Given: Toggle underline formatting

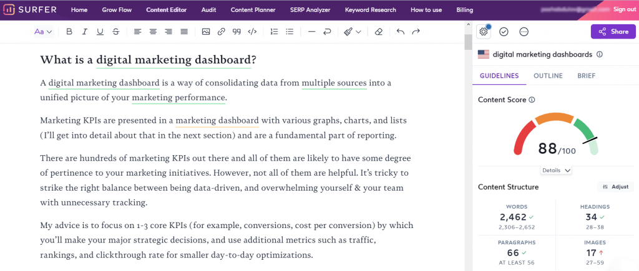Looking at the screenshot, I should (x=100, y=32).
